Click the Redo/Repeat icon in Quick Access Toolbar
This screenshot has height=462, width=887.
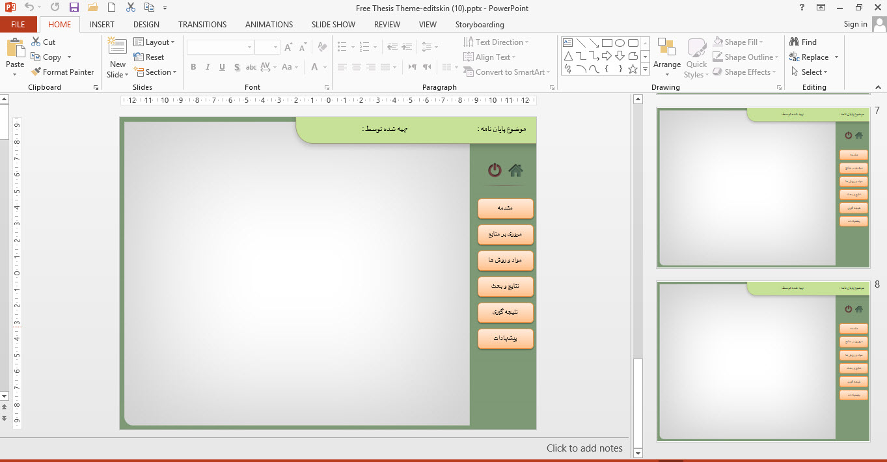point(55,7)
